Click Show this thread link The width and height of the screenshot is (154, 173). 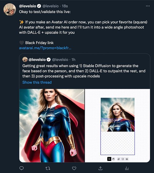[x=37, y=82]
